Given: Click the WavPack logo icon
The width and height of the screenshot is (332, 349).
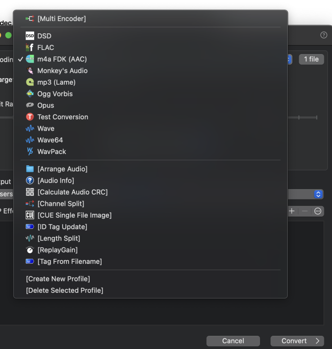Looking at the screenshot, I should click(x=30, y=152).
